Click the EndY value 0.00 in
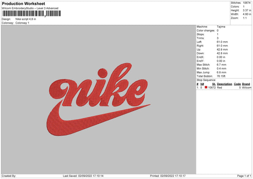The image size is (253, 179). click(221, 61)
